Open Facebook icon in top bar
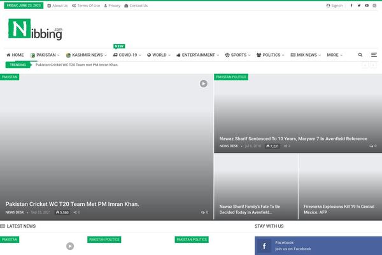 click(351, 5)
